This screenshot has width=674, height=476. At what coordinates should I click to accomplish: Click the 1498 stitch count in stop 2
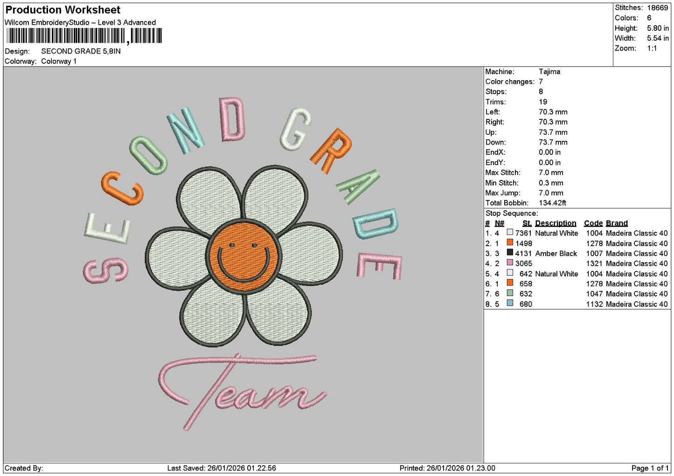(523, 243)
